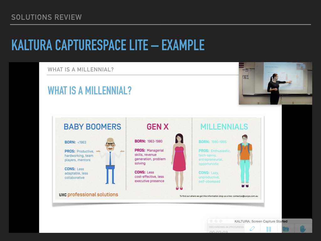The height and width of the screenshot is (241, 321).
Task: Click the blue 'WHAT IS A MILLENNIAL?' heading
Action: click(89, 91)
